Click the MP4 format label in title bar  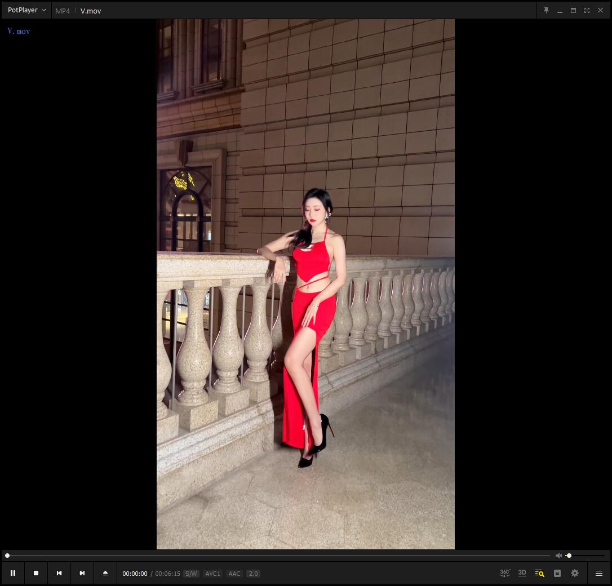63,11
